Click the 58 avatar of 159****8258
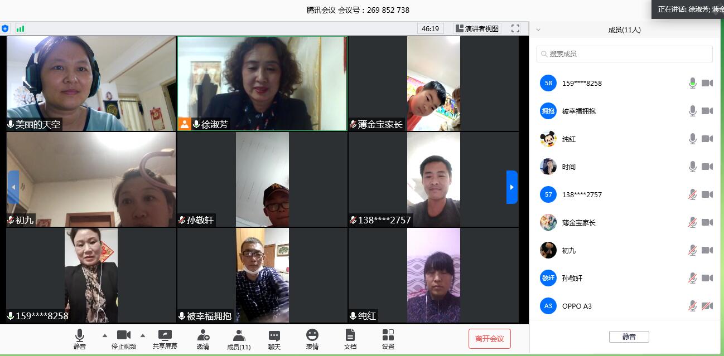Image resolution: width=724 pixels, height=356 pixels. point(548,83)
